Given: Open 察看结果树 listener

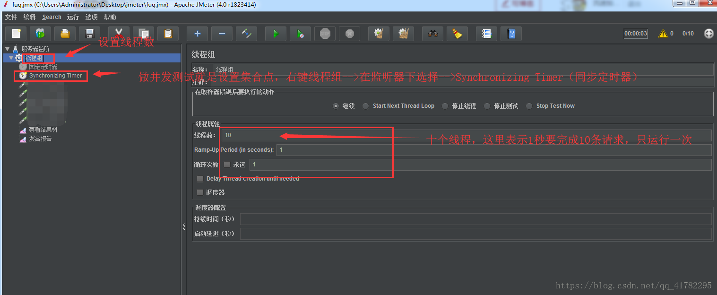Looking at the screenshot, I should [x=43, y=130].
